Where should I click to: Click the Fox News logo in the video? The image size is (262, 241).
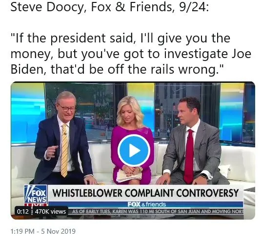tap(36, 194)
